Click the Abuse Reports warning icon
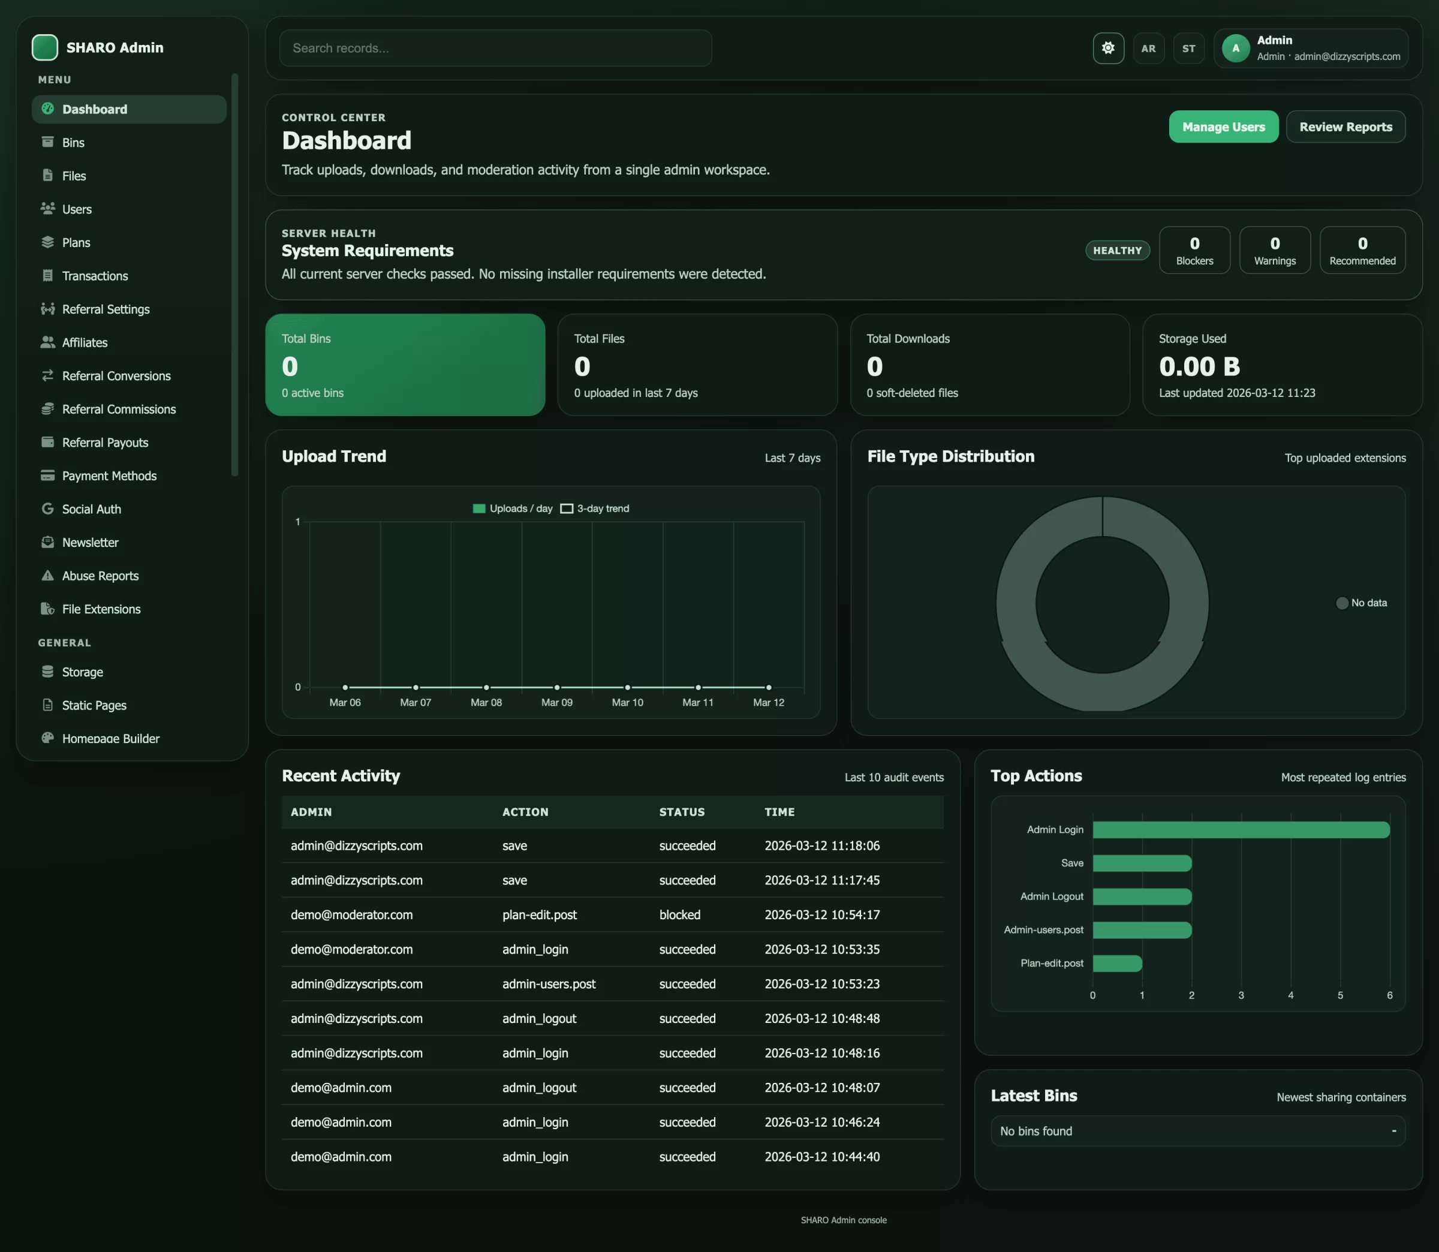 pyautogui.click(x=47, y=575)
